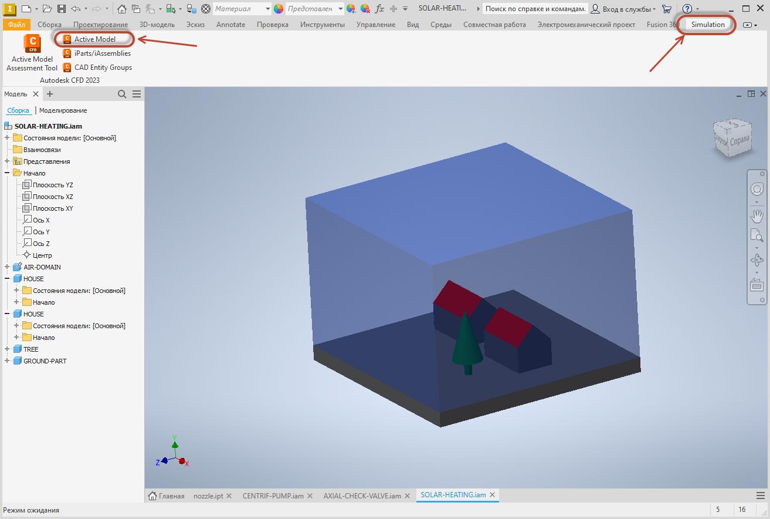Screen dimensions: 770x519
Task: Collapse the Начало origin folder
Action: pyautogui.click(x=7, y=173)
